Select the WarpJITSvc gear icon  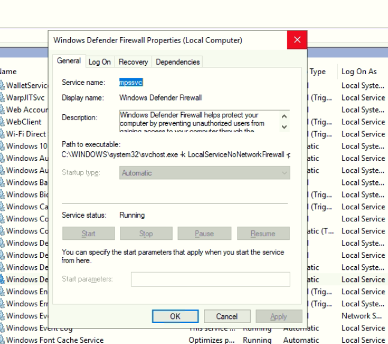click(x=2, y=98)
